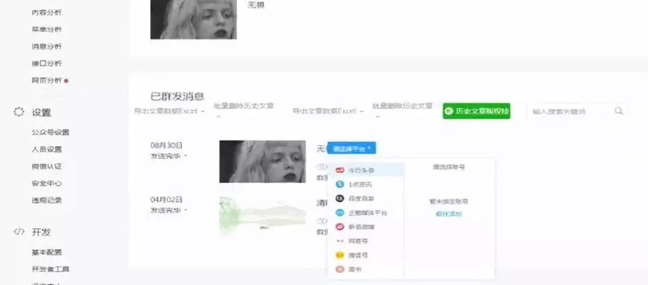The image size is (648, 285).
Task: Click the eye icon under the 04月02日 article
Action: click(322, 222)
